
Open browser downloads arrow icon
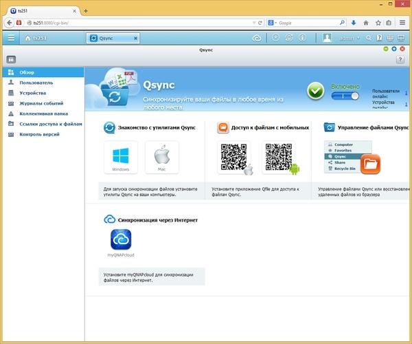coord(354,23)
